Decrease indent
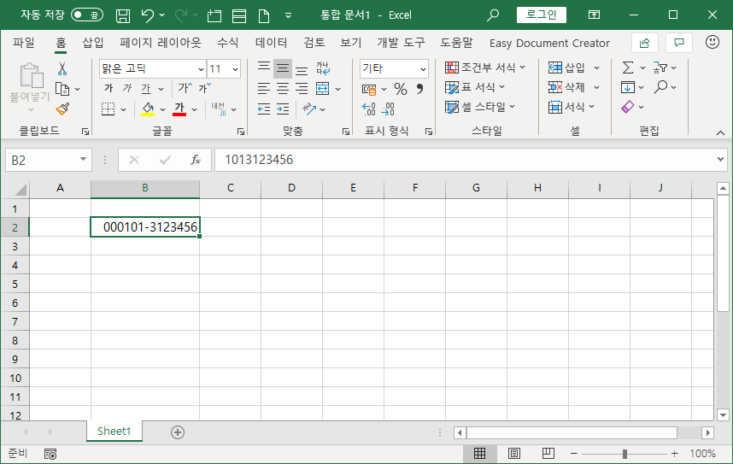The width and height of the screenshot is (733, 464). pyautogui.click(x=264, y=109)
